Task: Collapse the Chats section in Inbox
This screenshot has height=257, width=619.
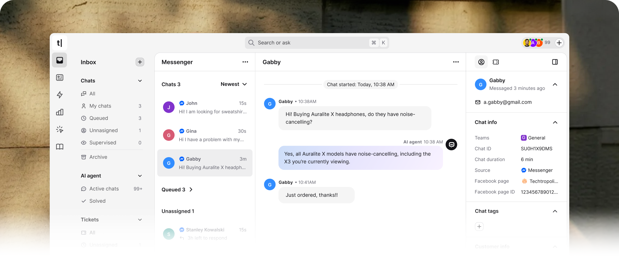Action: (x=140, y=81)
